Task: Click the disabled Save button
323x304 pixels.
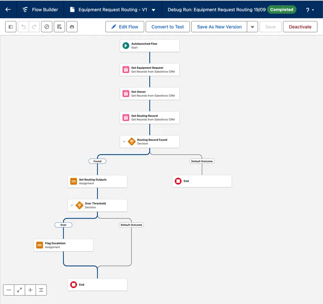Action: (x=270, y=27)
